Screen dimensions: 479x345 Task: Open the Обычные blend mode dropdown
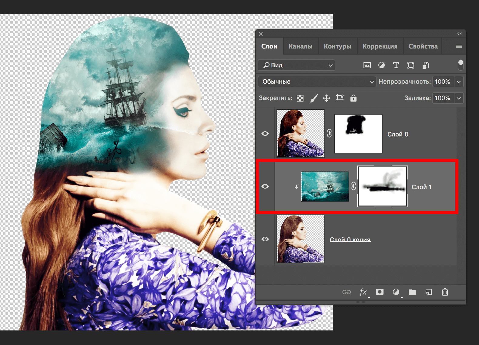point(317,82)
